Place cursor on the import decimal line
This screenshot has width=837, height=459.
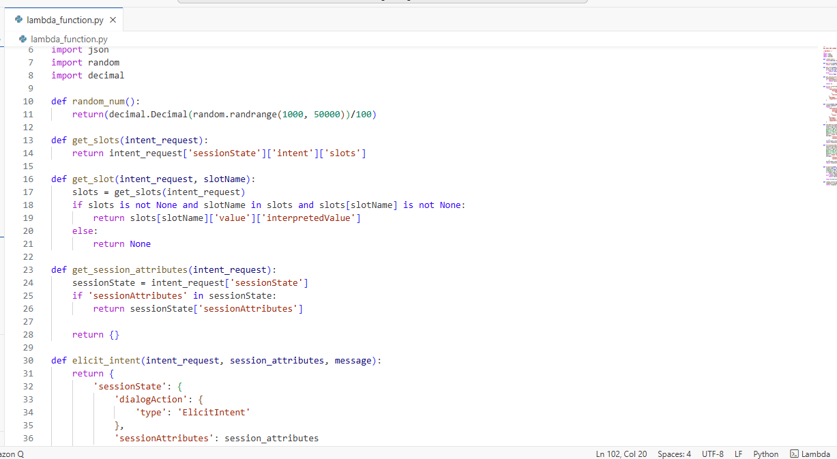click(x=87, y=75)
